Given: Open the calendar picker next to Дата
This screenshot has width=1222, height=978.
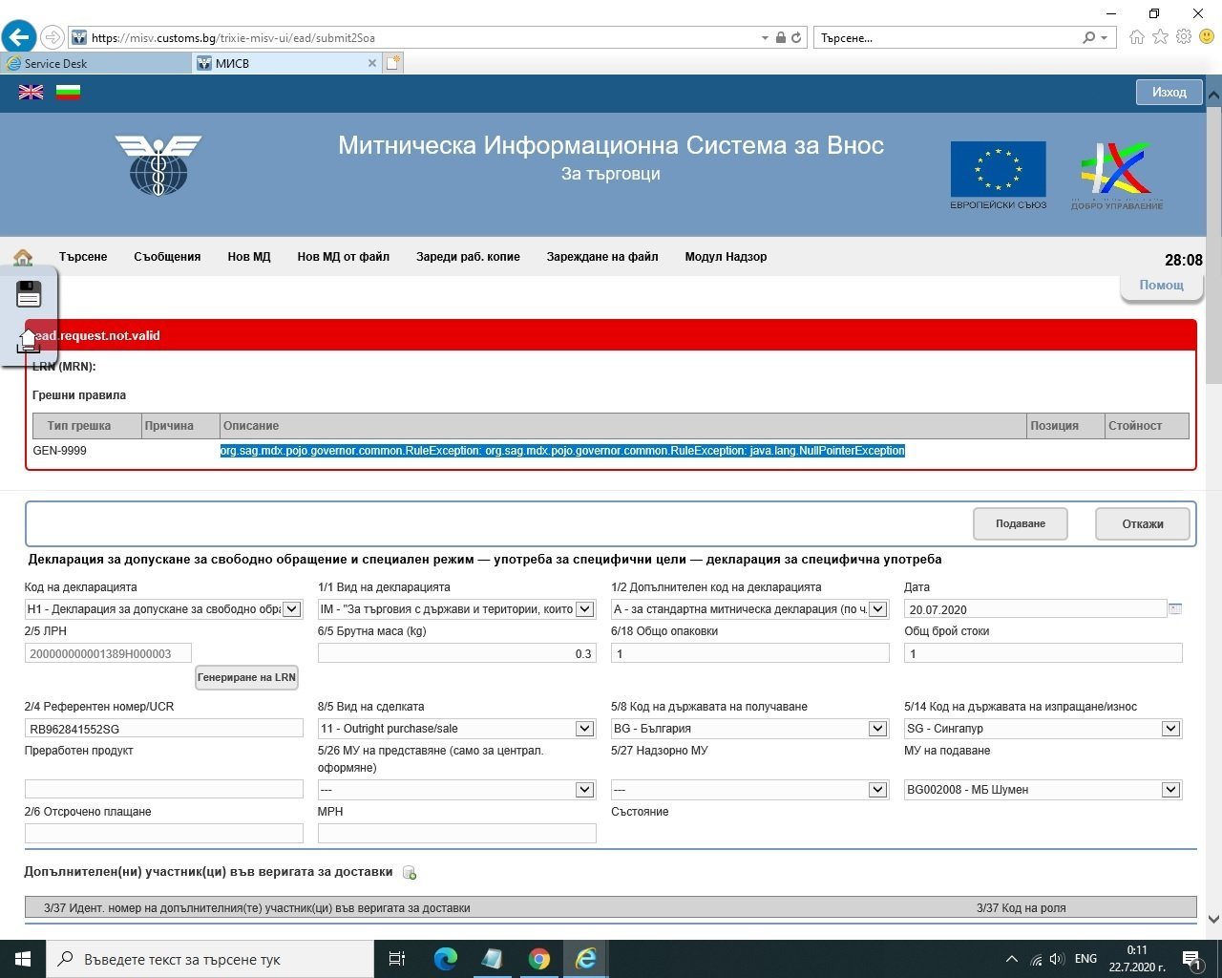Looking at the screenshot, I should tap(1175, 608).
